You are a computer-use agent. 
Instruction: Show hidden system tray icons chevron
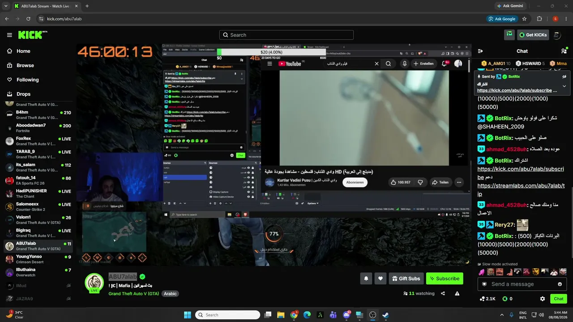pyautogui.click(x=501, y=315)
